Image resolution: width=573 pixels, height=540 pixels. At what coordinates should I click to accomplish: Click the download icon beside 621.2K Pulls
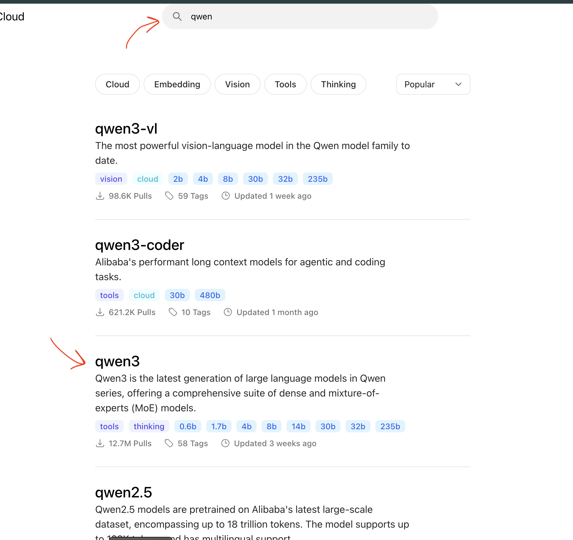pos(100,312)
